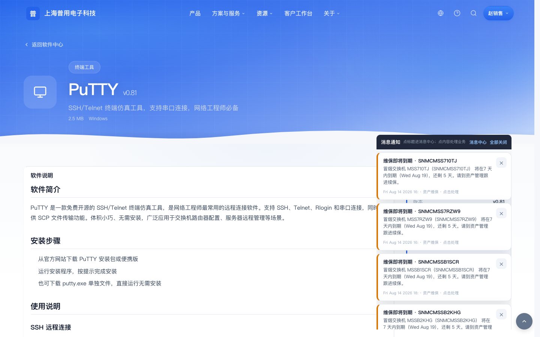Click the 上海普用电子科技 logo icon
Viewport: 540px width, 337px height.
pos(33,13)
